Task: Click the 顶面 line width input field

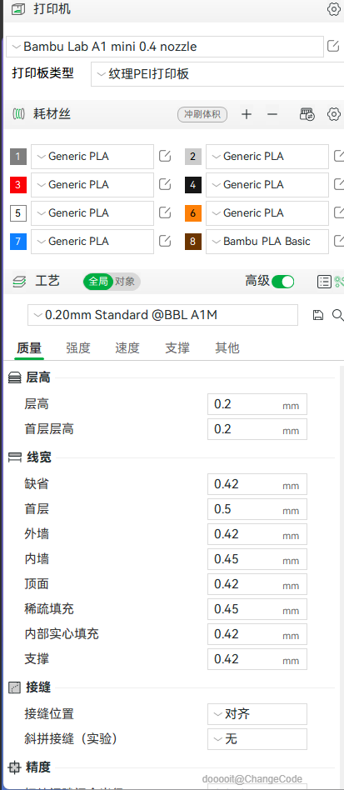Action: 257,584
